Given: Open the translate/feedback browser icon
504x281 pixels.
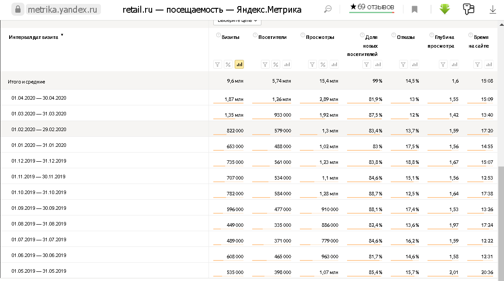Looking at the screenshot, I should pos(469,9).
